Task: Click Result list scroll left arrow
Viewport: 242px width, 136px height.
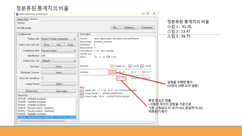Action: pos(19,120)
